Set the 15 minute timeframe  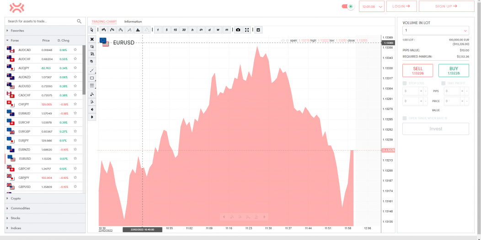click(x=175, y=30)
